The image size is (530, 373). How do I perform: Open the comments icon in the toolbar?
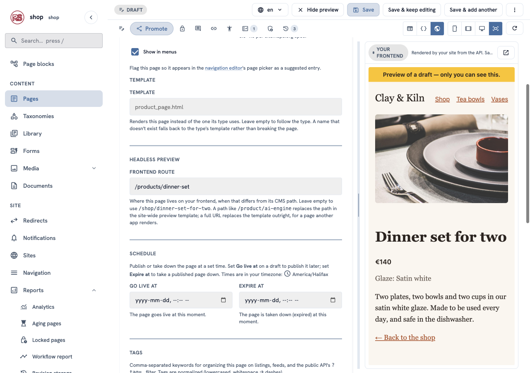[198, 29]
